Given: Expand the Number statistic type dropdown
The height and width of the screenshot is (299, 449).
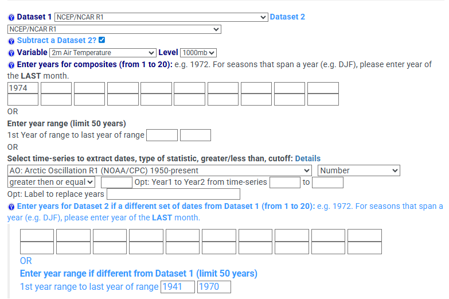Looking at the screenshot, I should pos(358,170).
